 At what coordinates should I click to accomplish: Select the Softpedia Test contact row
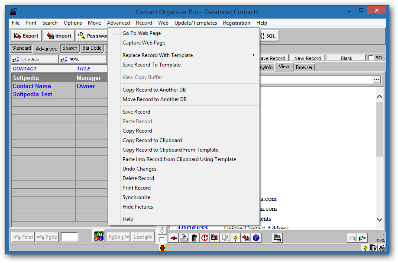[60, 95]
